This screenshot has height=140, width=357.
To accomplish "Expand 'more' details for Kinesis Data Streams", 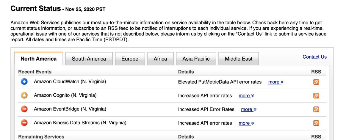I will 246,123.
